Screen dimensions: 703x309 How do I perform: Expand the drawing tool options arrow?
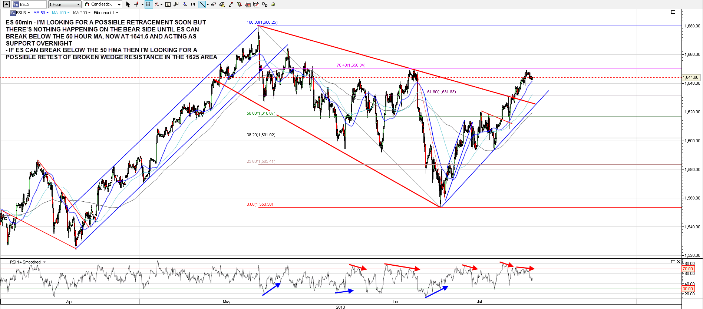click(208, 4)
